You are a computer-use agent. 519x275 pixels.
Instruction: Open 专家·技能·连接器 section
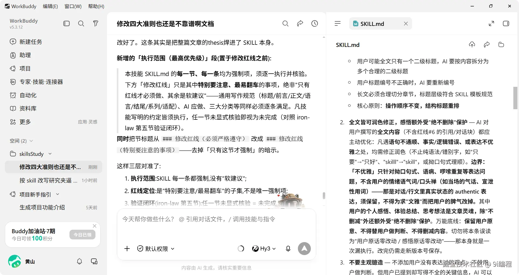(54, 82)
